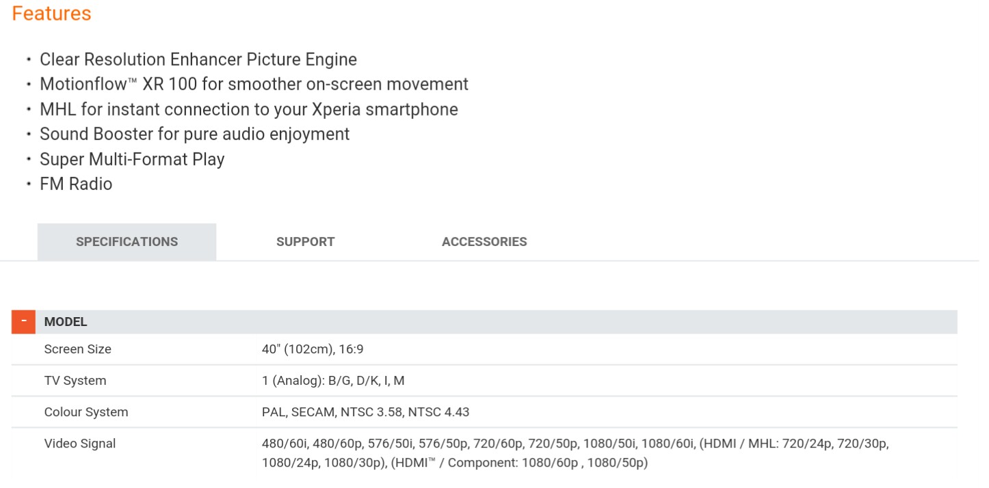Click the 40" (102cm), 16:9 value

pos(313,349)
